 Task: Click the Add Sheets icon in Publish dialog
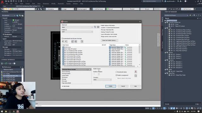pyautogui.click(x=63, y=41)
